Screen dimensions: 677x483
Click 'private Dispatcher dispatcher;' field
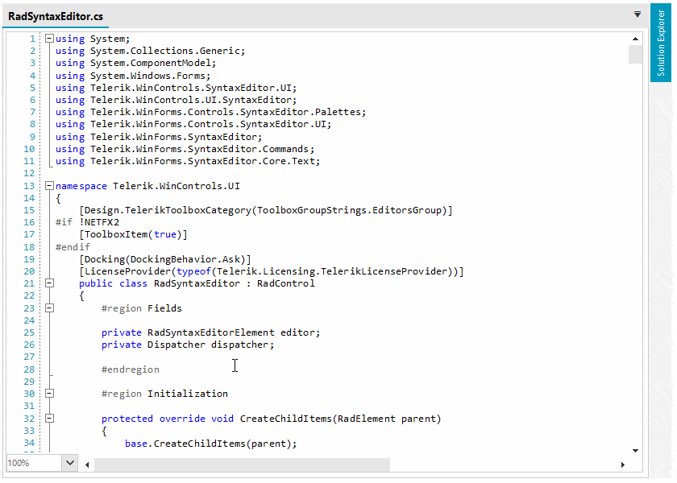(188, 345)
